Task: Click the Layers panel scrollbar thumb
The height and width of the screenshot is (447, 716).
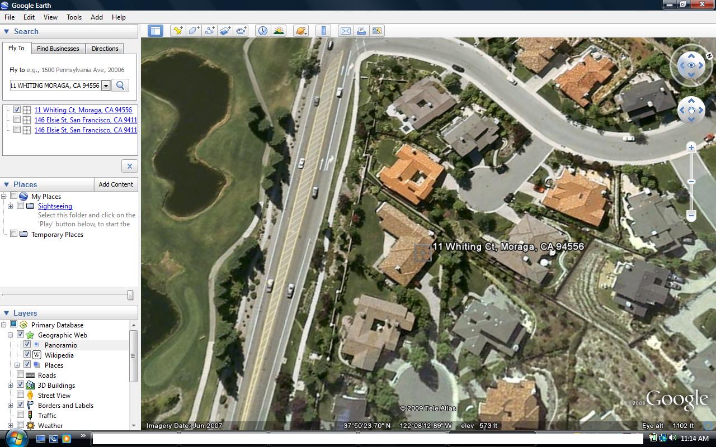Action: 133,356
